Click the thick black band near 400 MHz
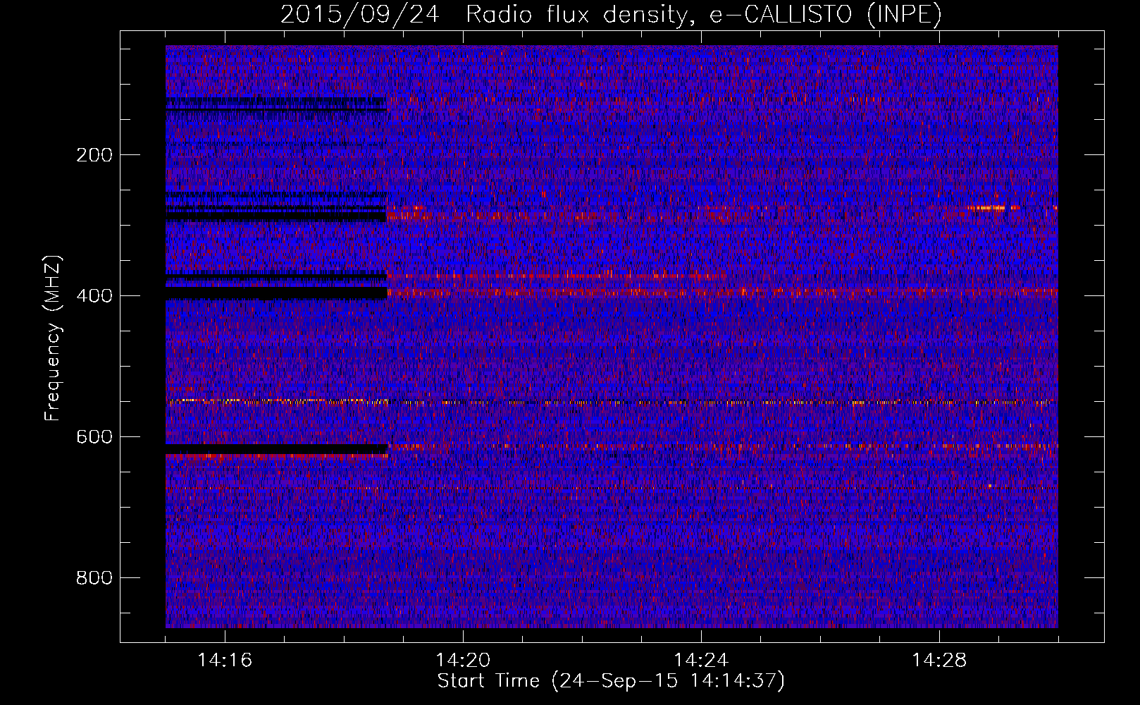This screenshot has width=1140, height=705. 276,293
